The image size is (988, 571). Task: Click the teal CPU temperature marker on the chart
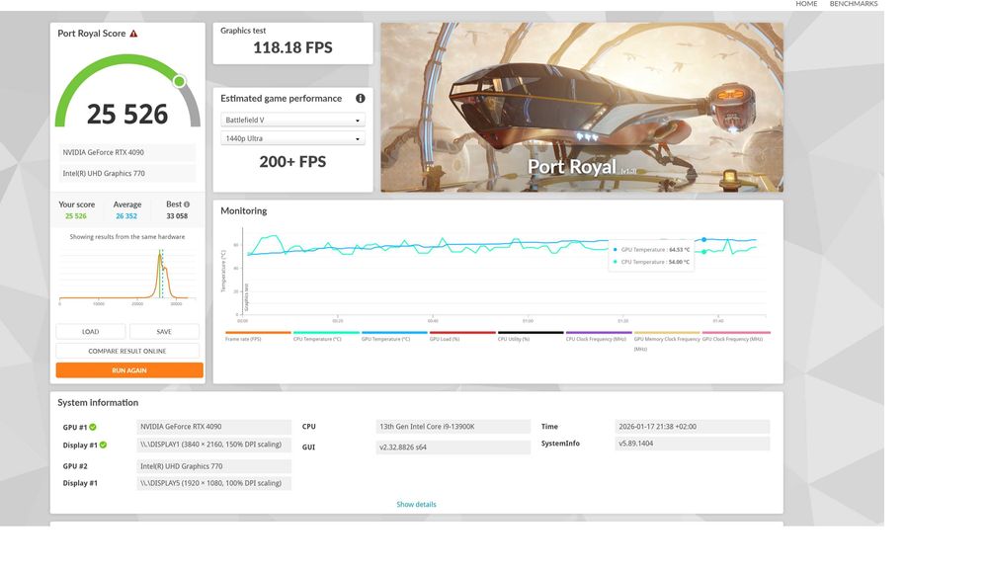click(703, 252)
